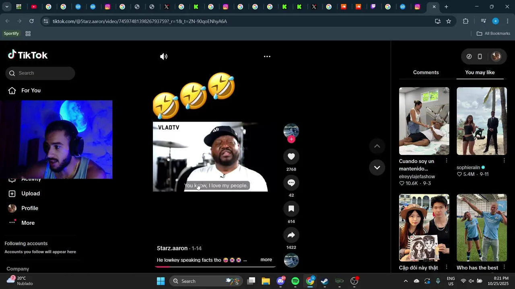515x289 pixels.
Task: Open Chrome media controls icon
Action: coord(484,21)
